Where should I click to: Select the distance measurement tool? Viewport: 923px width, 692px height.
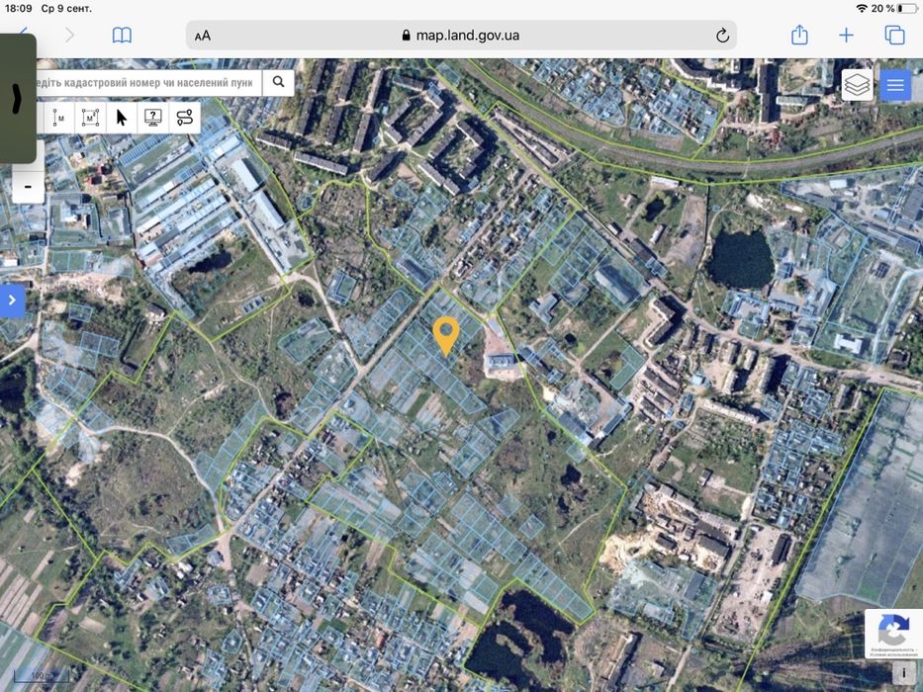click(x=59, y=118)
